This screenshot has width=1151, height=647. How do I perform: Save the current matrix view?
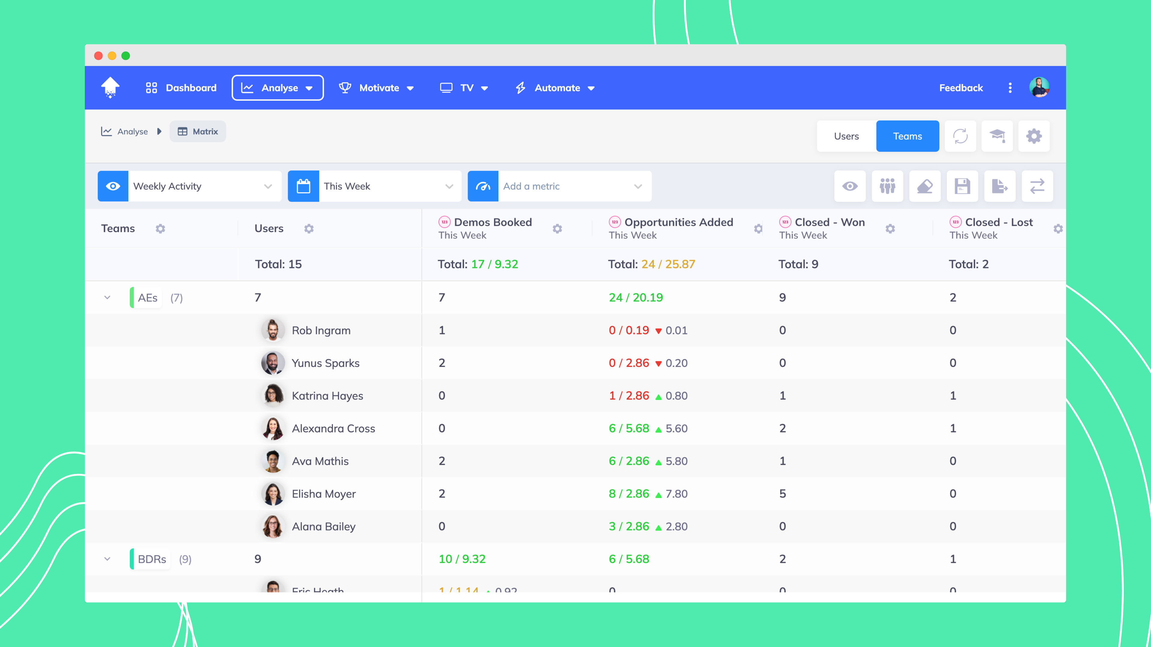(x=962, y=186)
